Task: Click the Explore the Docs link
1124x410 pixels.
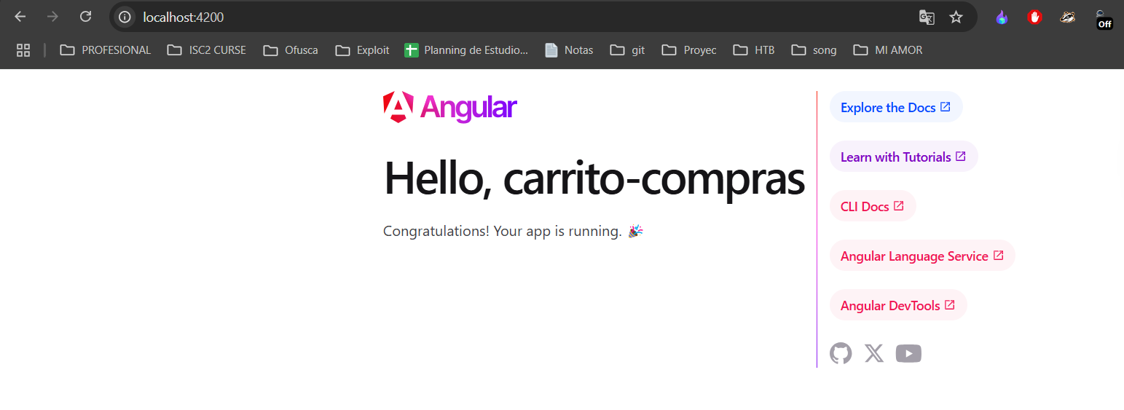Action: (x=895, y=107)
